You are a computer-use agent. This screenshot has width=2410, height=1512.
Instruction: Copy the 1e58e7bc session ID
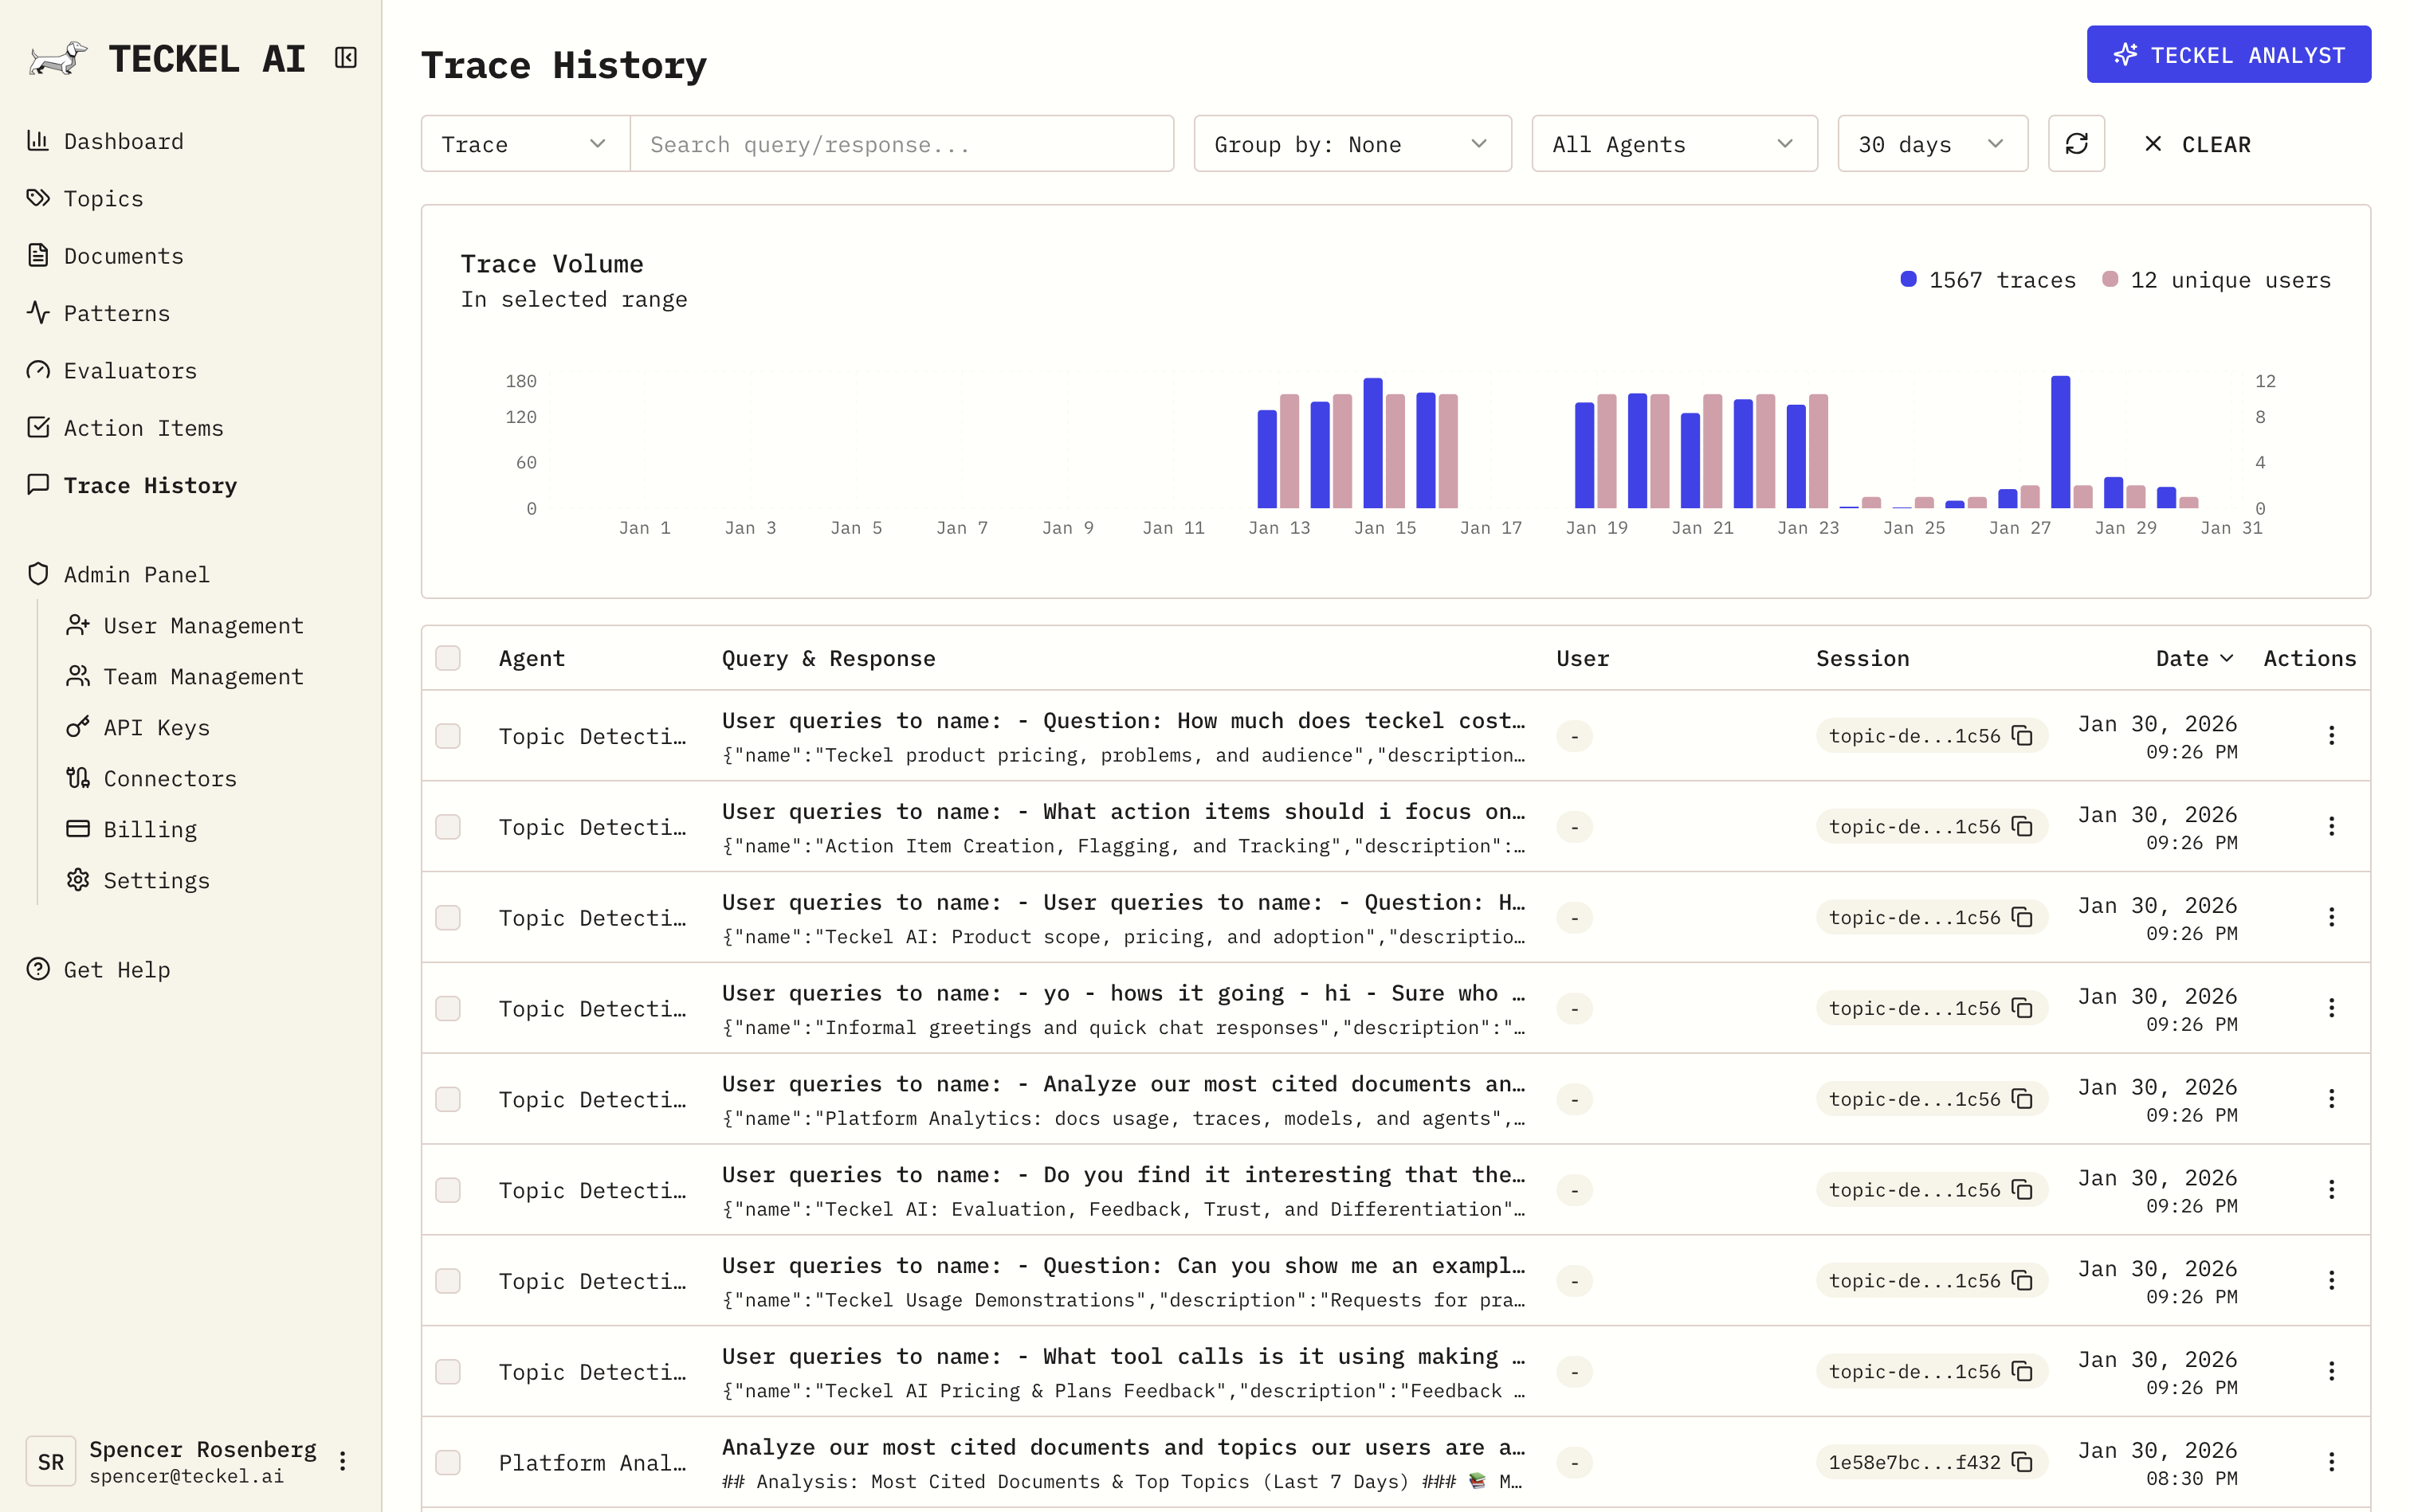(2022, 1462)
